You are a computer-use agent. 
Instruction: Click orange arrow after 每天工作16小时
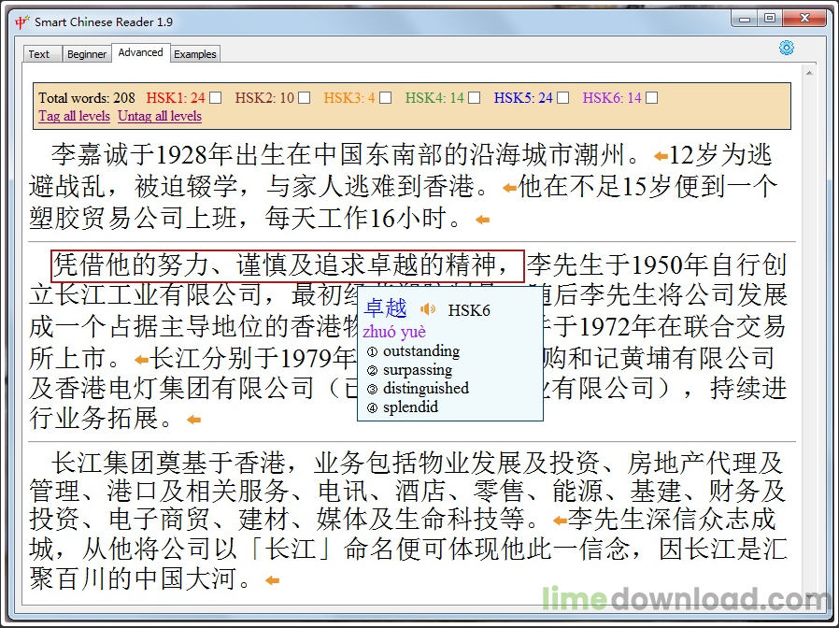coord(483,220)
